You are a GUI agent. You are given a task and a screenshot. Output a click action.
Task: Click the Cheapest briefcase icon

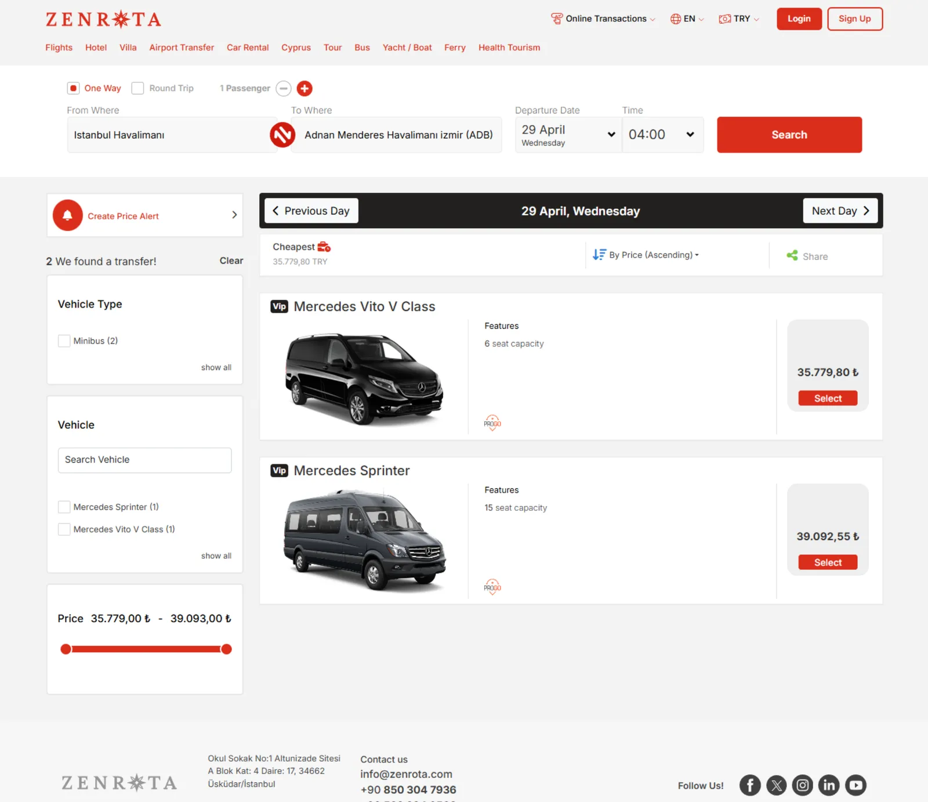pos(323,246)
